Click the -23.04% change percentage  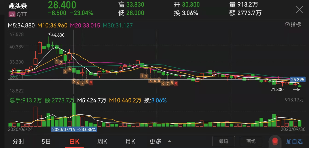tap(82, 13)
